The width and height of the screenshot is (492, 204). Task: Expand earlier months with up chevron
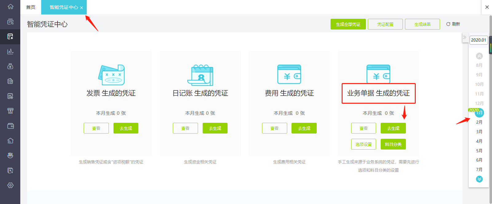click(479, 56)
